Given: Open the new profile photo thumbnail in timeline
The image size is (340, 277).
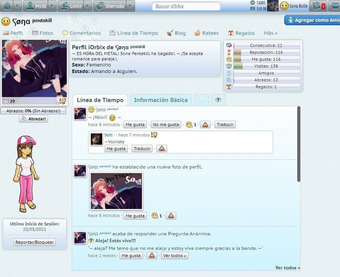Looking at the screenshot, I should tap(117, 191).
